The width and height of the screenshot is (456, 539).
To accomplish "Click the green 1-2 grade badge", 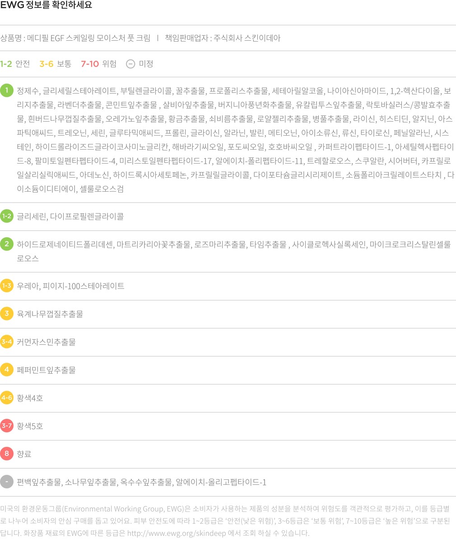I will pos(7,216).
